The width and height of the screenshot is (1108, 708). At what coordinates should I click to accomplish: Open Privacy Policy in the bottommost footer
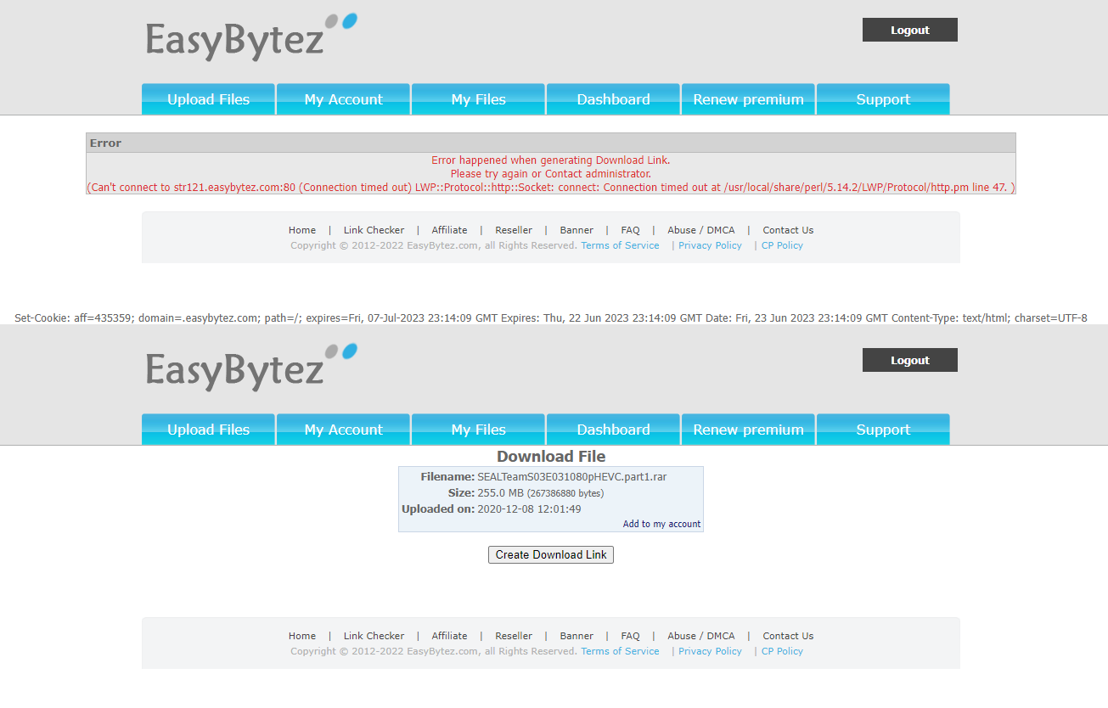click(710, 651)
